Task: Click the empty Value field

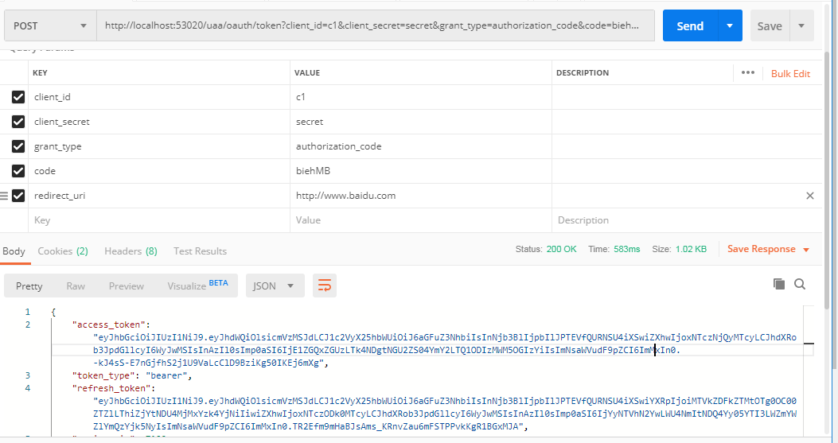Action: click(x=421, y=220)
